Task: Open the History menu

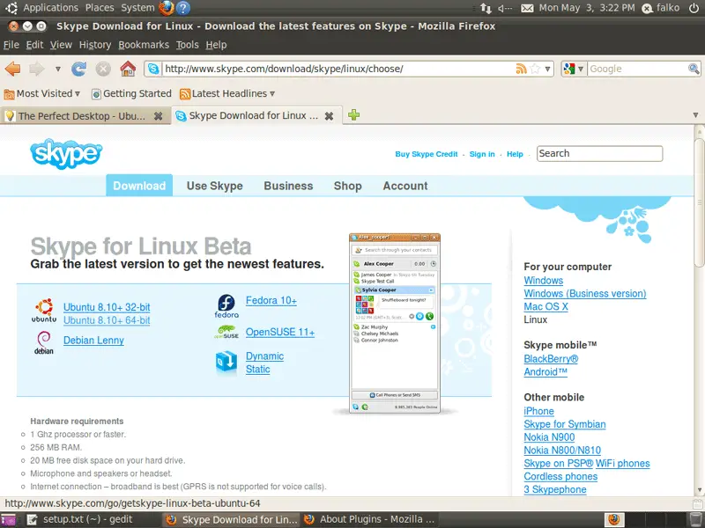Action: click(x=95, y=45)
